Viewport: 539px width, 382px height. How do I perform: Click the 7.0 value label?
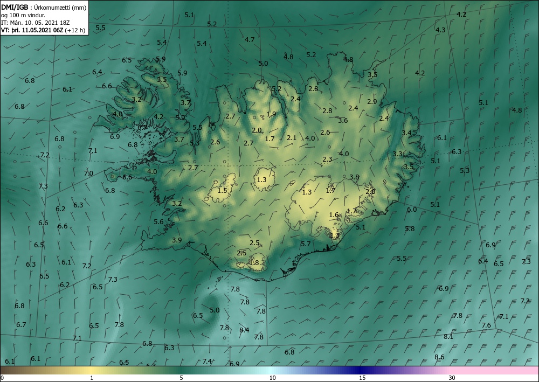coord(88,173)
